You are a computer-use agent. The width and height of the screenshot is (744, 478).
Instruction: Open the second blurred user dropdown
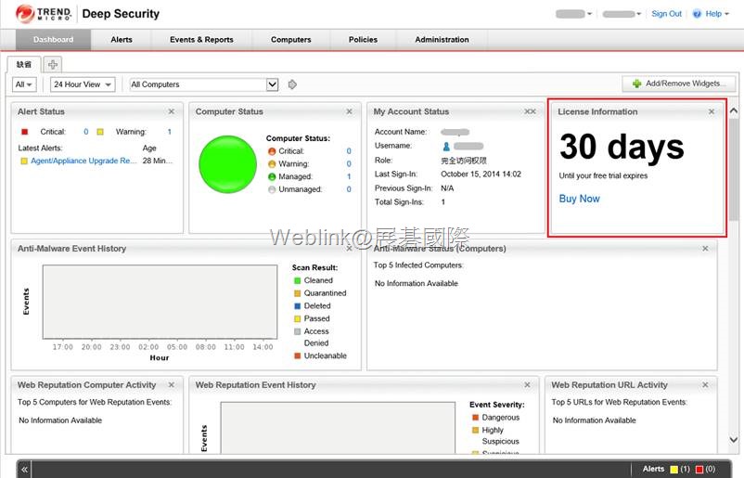point(622,14)
